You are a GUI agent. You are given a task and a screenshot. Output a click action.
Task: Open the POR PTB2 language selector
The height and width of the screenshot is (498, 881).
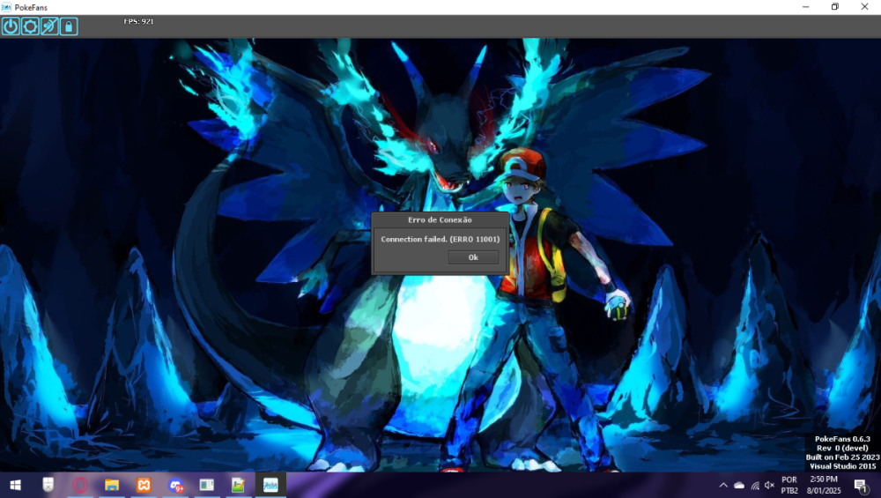(789, 485)
